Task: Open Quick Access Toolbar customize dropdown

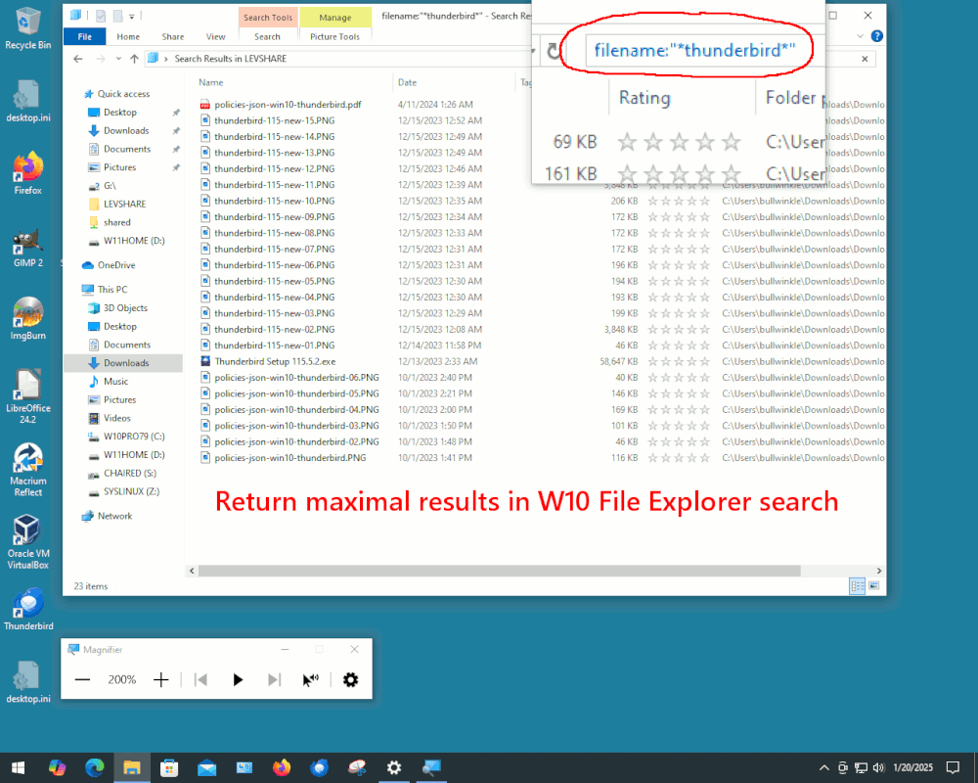Action: (x=132, y=17)
